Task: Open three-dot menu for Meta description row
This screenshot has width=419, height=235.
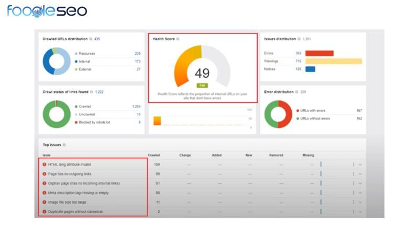Action: click(353, 193)
